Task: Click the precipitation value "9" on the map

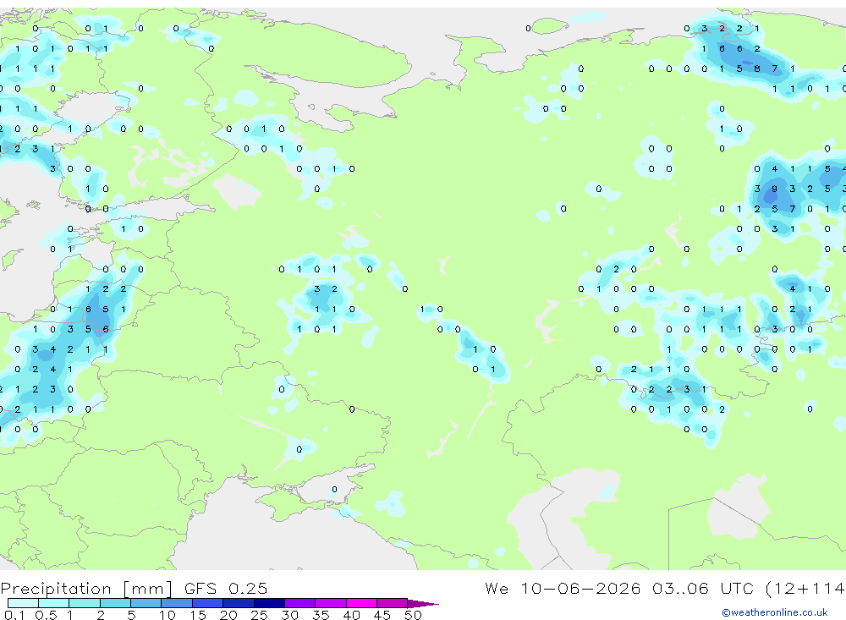Action: click(774, 189)
